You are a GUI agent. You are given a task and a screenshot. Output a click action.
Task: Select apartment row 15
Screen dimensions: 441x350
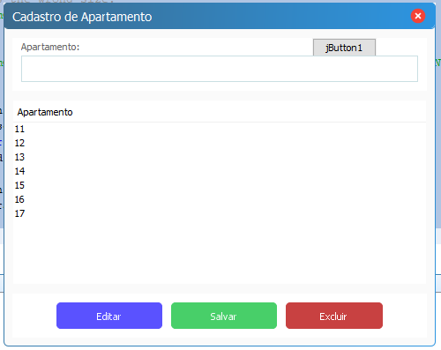tap(220, 185)
